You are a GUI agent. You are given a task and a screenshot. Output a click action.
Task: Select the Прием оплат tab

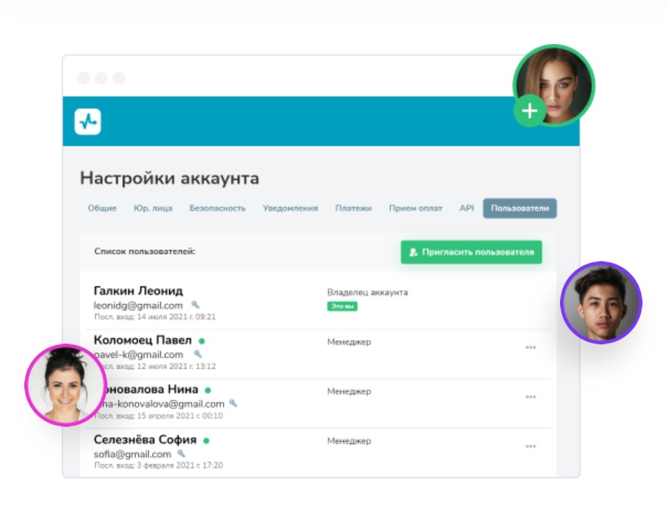click(415, 208)
